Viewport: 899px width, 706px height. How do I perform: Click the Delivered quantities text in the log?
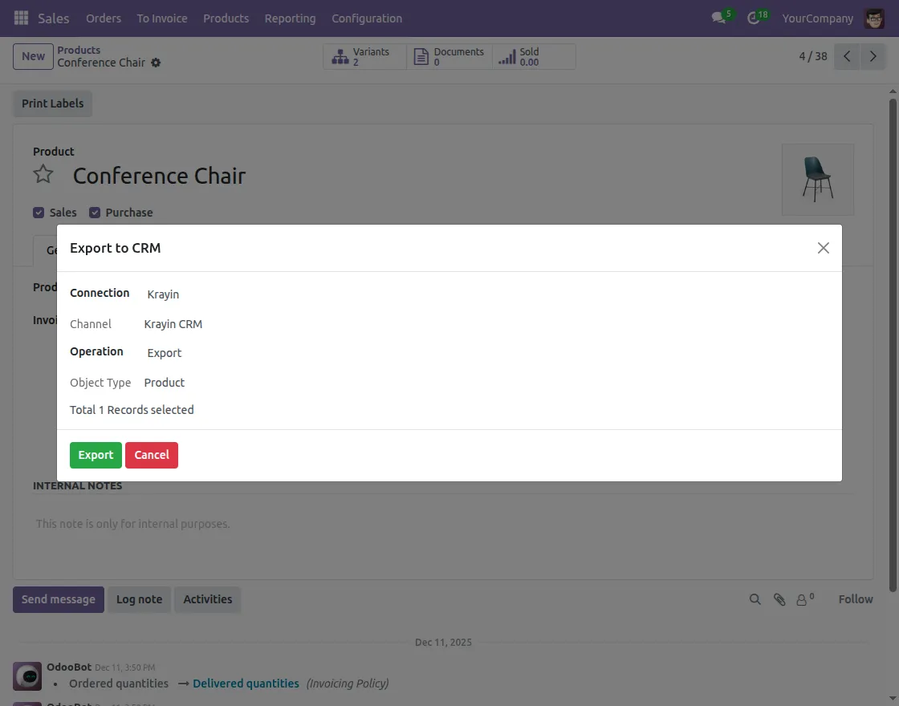tap(246, 684)
